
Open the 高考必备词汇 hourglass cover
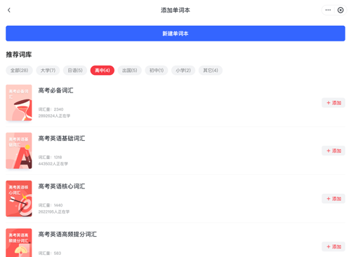(19, 103)
